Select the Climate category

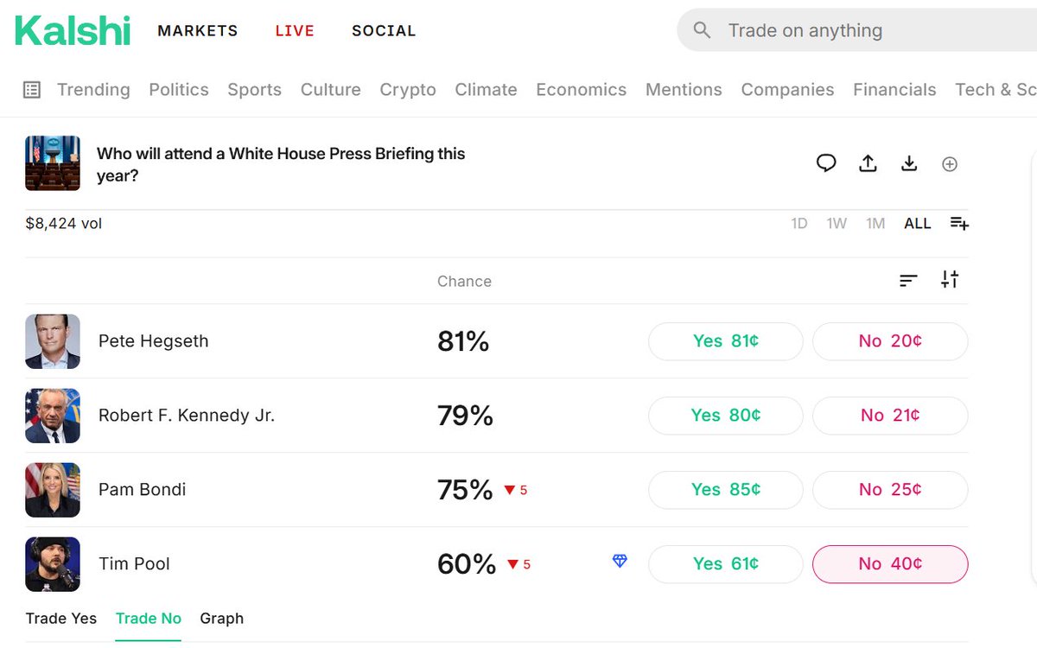point(486,90)
